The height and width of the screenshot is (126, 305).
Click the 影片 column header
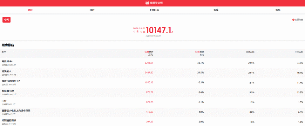coord(4,52)
